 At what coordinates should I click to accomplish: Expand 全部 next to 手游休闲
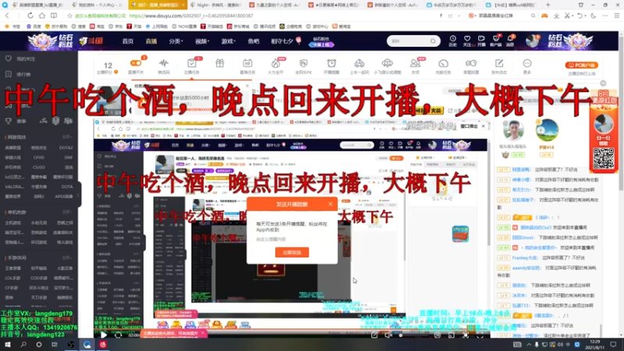[67, 258]
